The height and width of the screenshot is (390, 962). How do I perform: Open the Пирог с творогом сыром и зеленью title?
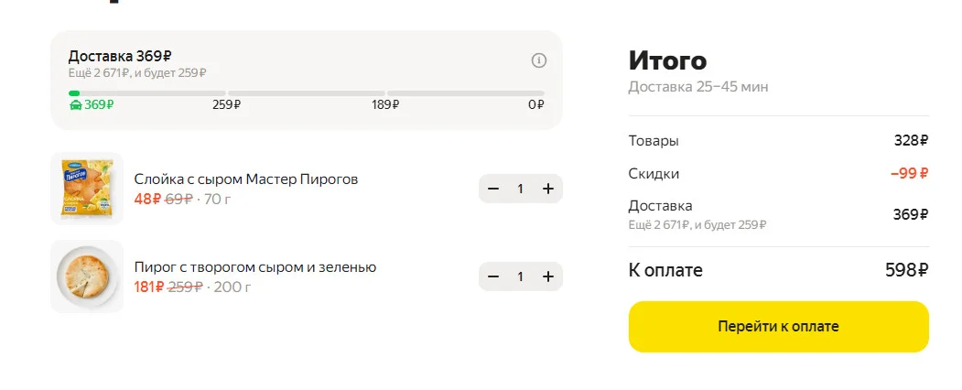coord(255,266)
